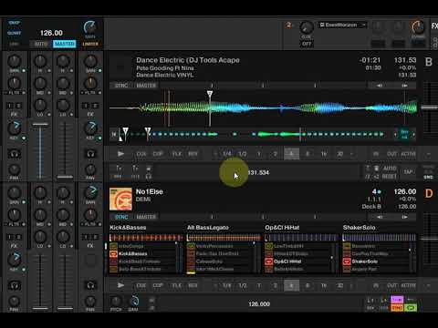Image resolution: width=438 pixels, height=328 pixels.
Task: Set deck B as MASTER
Action: pos(146,86)
